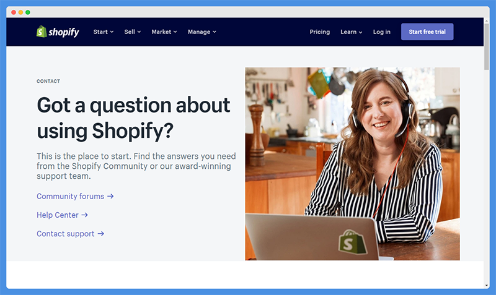Expand the Sell dropdown menu
This screenshot has height=295, width=496.
click(x=133, y=32)
